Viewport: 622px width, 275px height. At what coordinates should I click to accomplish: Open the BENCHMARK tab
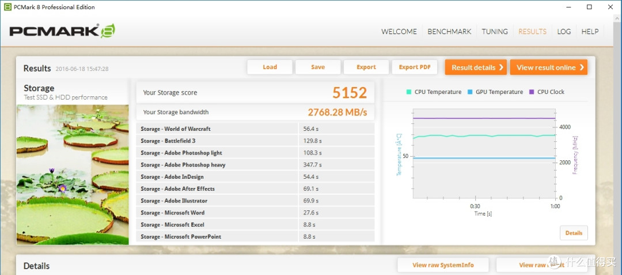[449, 31]
